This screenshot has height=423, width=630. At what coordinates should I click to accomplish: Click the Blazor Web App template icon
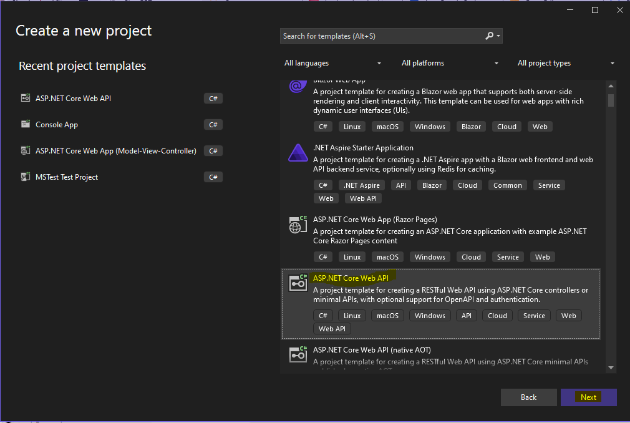pyautogui.click(x=298, y=86)
